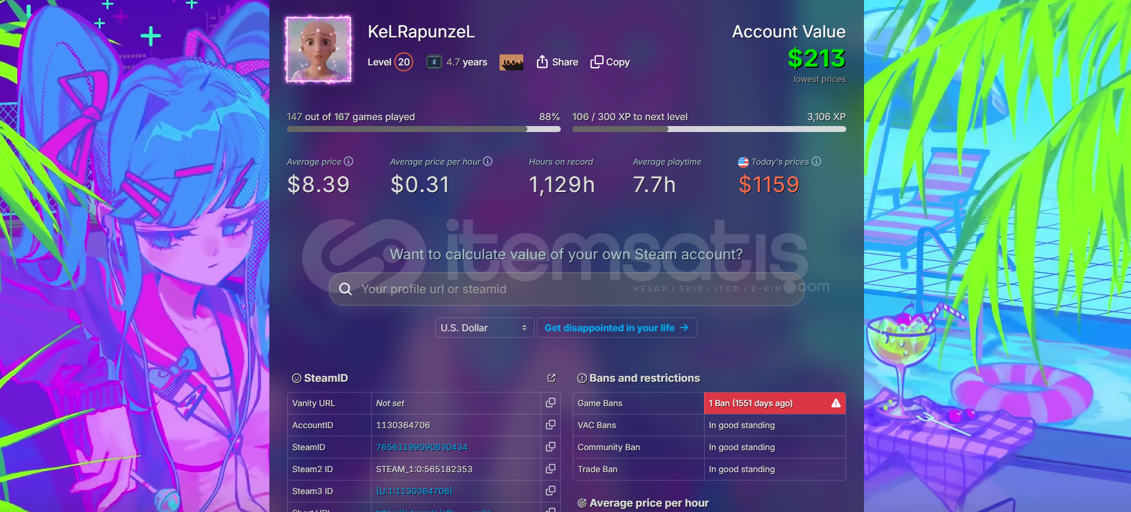The image size is (1131, 512).
Task: Copy the Vanity URL value
Action: pos(551,403)
